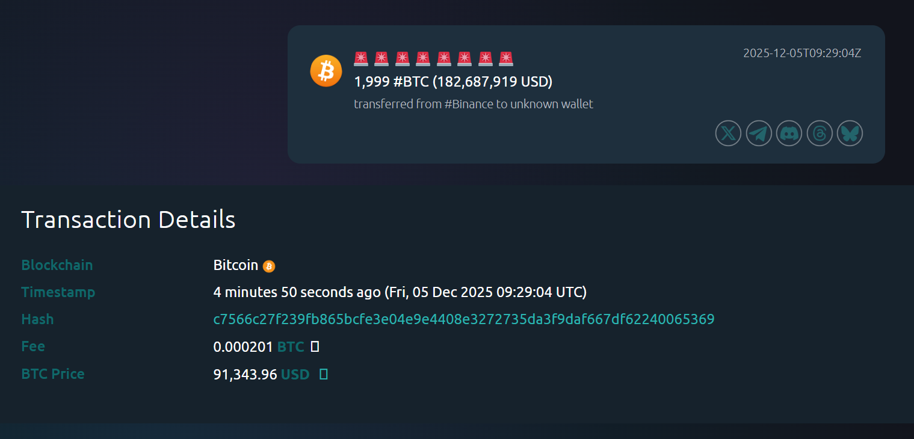Share alert on X (Twitter)
The image size is (914, 439).
pyautogui.click(x=728, y=133)
